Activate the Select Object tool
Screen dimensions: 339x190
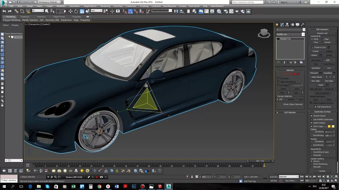(x=47, y=11)
